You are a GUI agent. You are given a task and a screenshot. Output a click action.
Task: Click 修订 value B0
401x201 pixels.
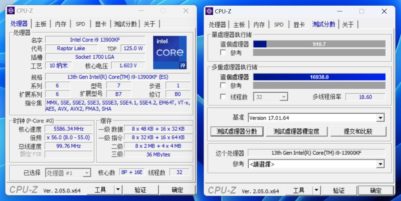[178, 94]
